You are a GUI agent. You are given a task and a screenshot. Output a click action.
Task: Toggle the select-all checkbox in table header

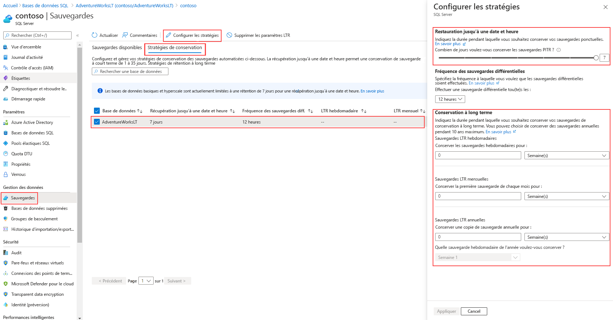tap(97, 111)
